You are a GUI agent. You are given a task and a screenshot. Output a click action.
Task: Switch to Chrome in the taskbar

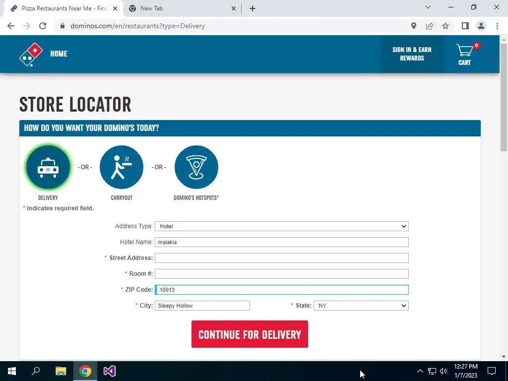pos(85,371)
